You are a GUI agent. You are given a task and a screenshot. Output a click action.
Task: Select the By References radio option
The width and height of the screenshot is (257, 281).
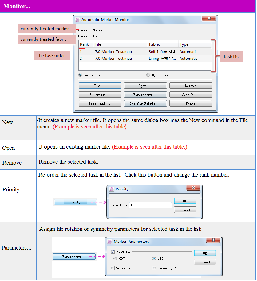[148, 75]
